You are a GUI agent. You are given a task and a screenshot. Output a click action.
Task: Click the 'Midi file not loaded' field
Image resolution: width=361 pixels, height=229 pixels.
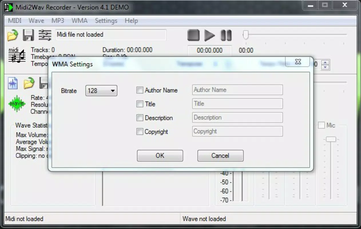(111, 35)
